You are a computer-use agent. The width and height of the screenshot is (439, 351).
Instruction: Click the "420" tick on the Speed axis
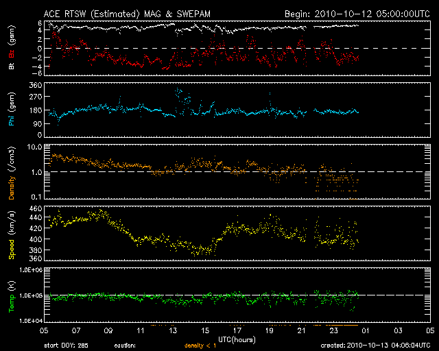(36, 228)
